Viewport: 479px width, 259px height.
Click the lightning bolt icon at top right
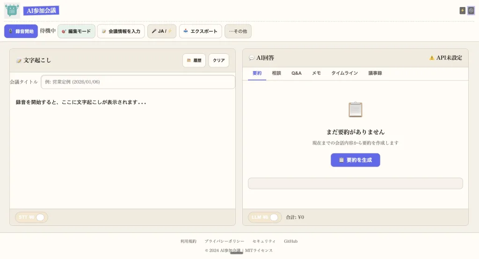[x=463, y=10]
